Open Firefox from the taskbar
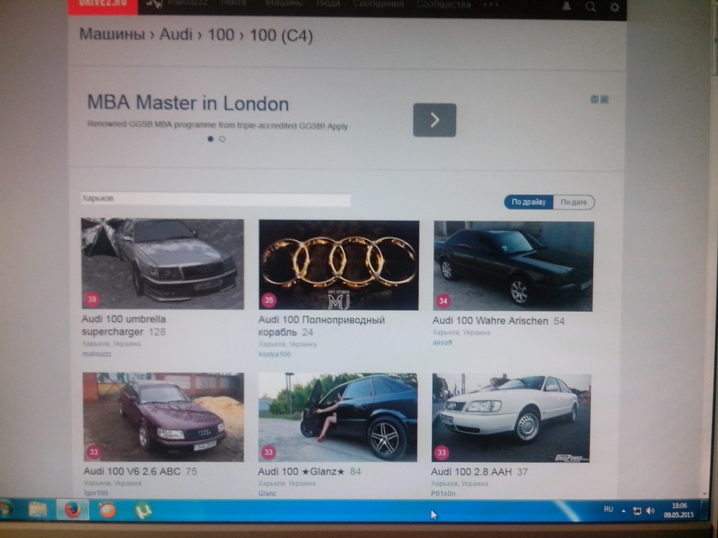The height and width of the screenshot is (538, 718). point(73,509)
